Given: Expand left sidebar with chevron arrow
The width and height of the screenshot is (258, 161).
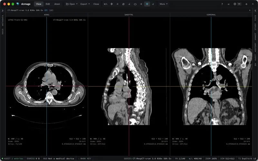Looking at the screenshot, I should 3,11.
